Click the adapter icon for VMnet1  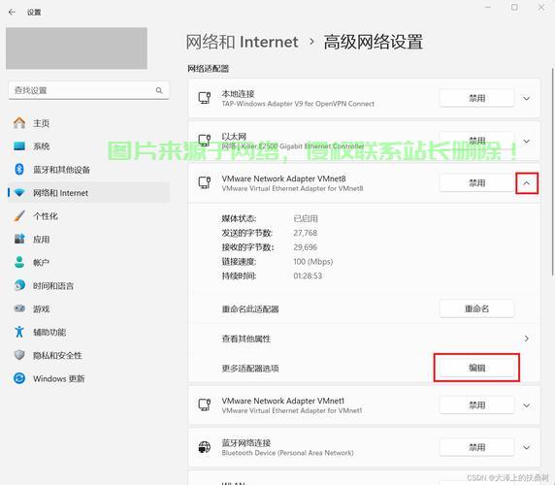(204, 405)
